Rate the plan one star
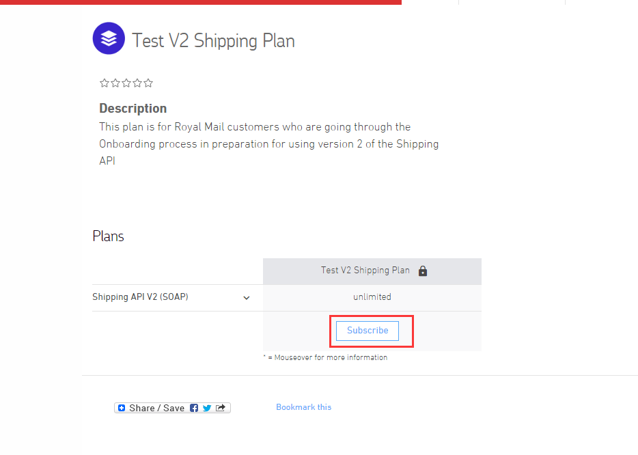 click(104, 83)
